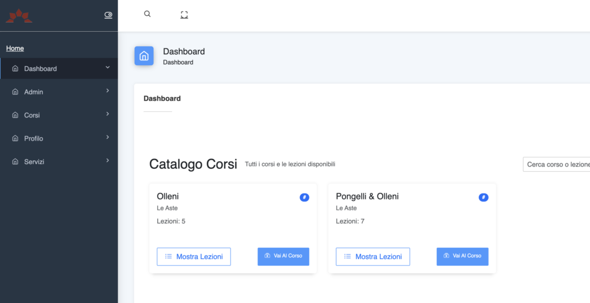Collapse the Dashboard menu chevron

tap(107, 67)
